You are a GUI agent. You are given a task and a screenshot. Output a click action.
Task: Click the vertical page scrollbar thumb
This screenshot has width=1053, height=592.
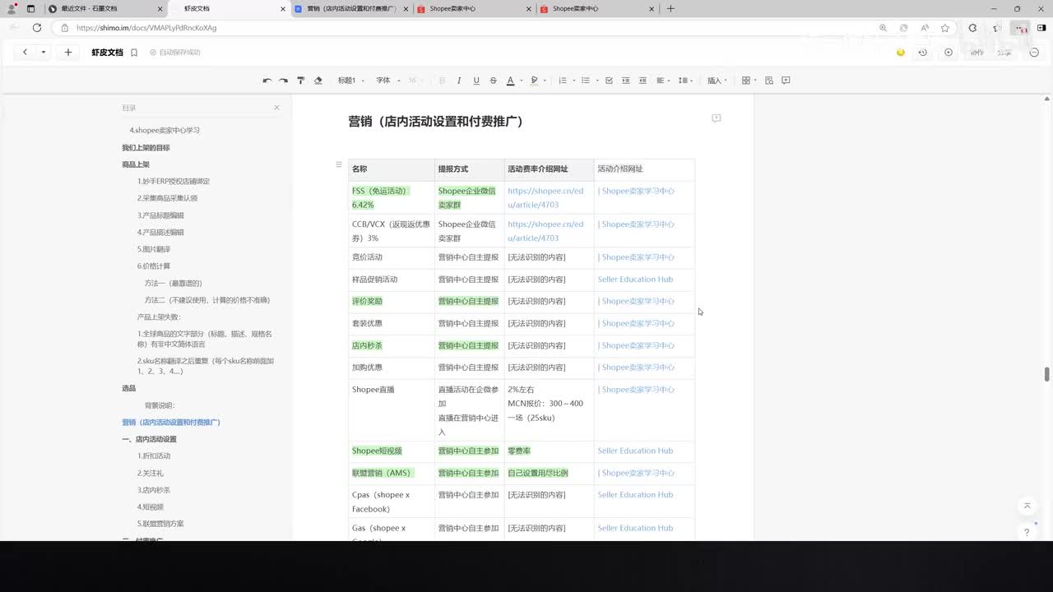click(x=1047, y=374)
